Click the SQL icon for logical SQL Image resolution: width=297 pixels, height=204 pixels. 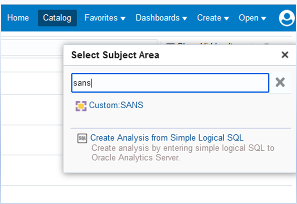[82, 138]
